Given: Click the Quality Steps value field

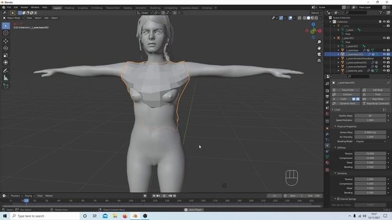Looking at the screenshot, I should point(371,116).
